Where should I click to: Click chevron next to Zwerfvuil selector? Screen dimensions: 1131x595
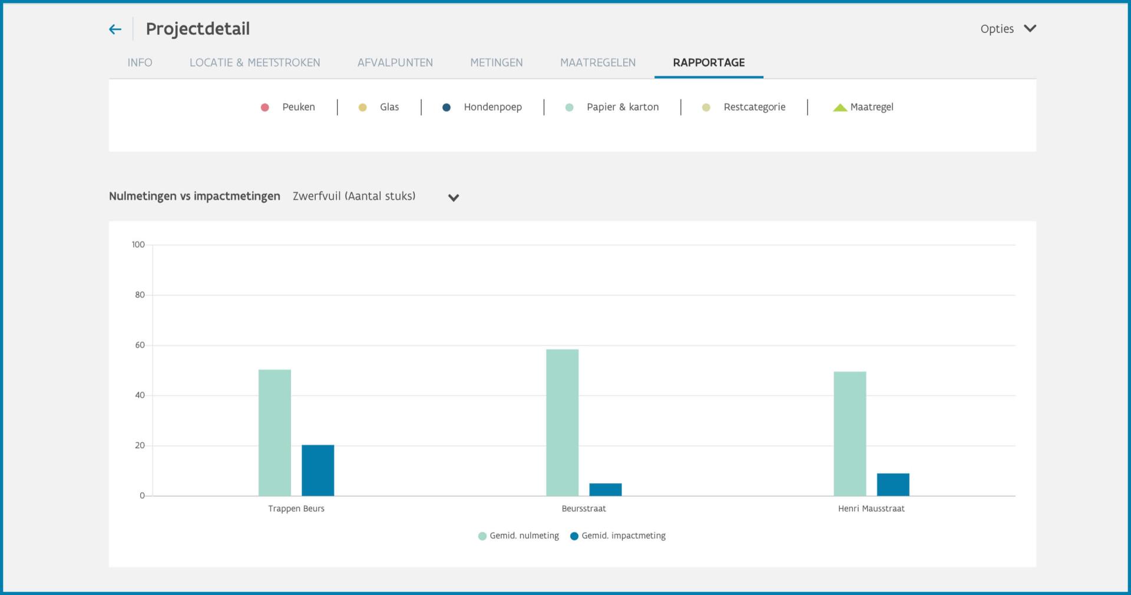454,198
